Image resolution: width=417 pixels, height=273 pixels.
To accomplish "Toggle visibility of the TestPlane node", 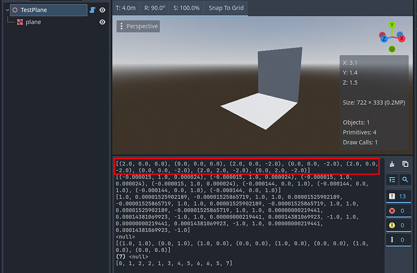I will pos(103,10).
